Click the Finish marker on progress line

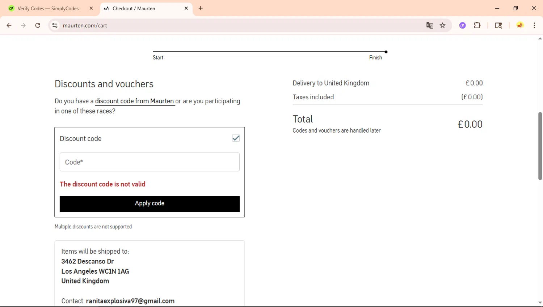pyautogui.click(x=386, y=52)
